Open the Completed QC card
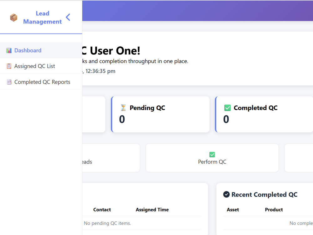This screenshot has width=313, height=235. [x=264, y=114]
